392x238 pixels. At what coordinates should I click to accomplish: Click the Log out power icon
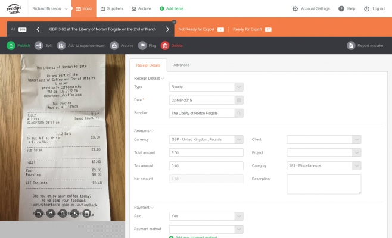(x=366, y=9)
